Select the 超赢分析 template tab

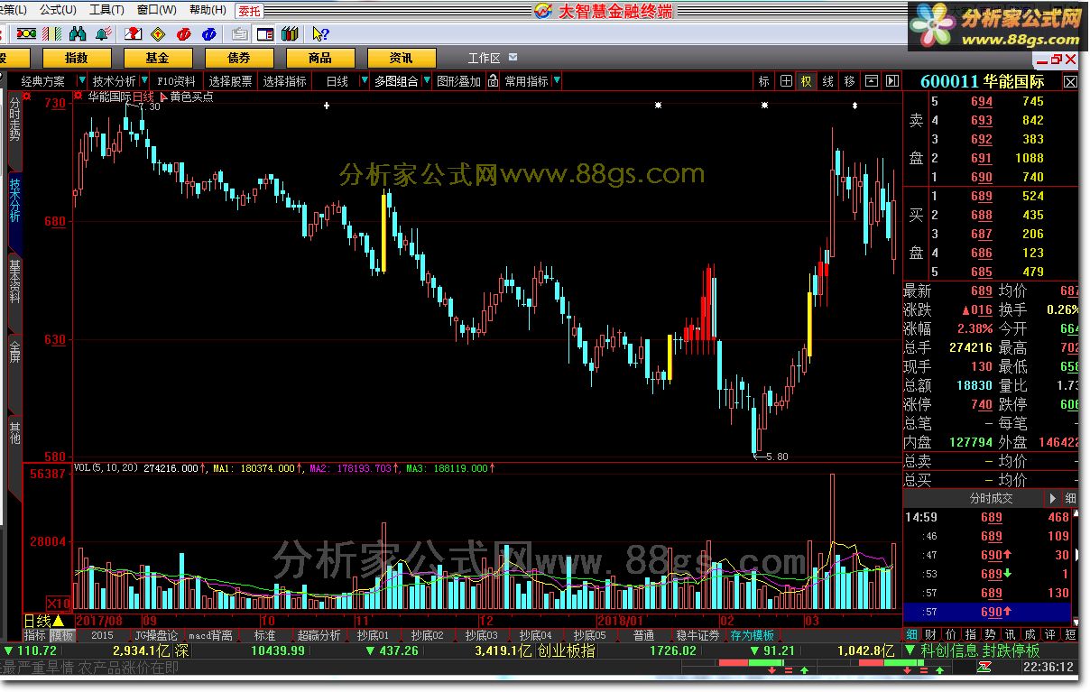(x=319, y=635)
